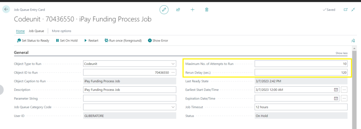Viewport: 361px width, 129px height.
Task: Open calendar for Expiration Date/Time
Action: point(336,98)
